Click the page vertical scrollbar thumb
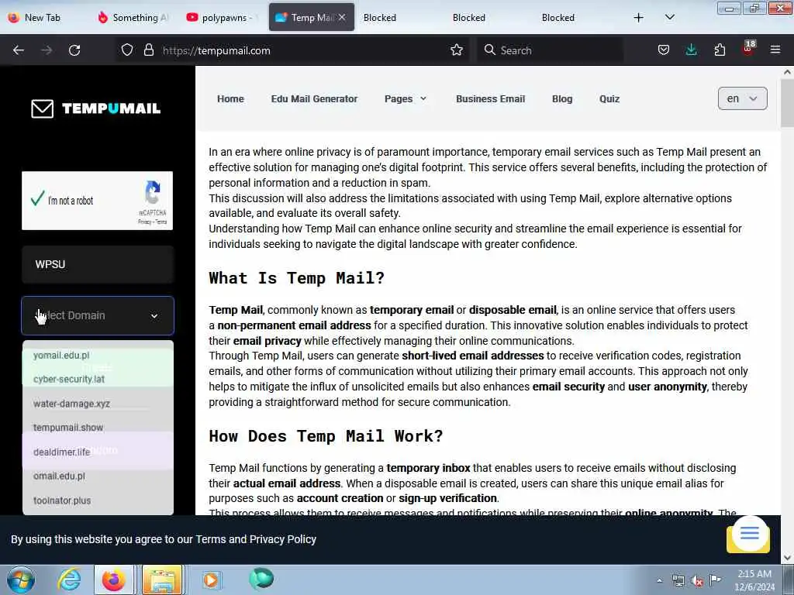Image resolution: width=794 pixels, height=595 pixels. [787, 104]
